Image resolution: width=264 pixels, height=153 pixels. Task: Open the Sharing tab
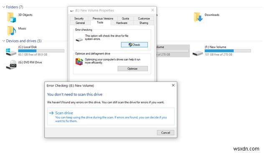pyautogui.click(x=144, y=23)
